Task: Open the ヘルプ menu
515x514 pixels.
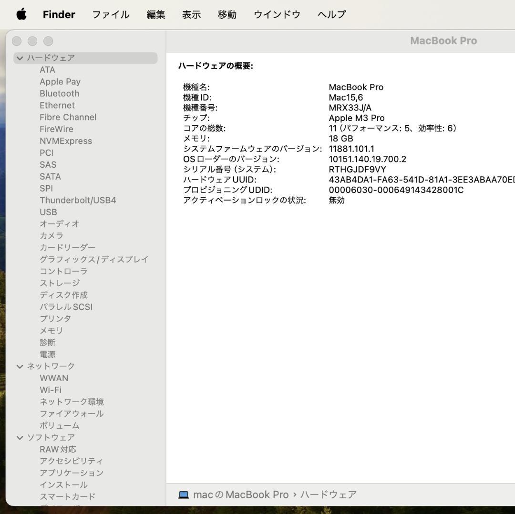Action: point(331,14)
